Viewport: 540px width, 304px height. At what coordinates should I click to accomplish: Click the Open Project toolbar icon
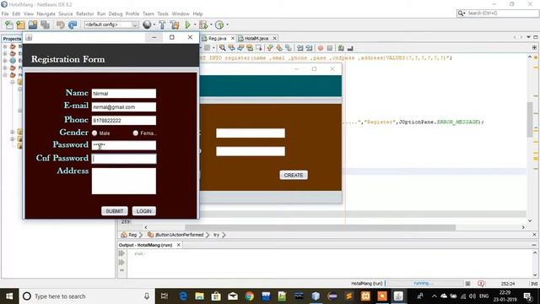click(33, 24)
